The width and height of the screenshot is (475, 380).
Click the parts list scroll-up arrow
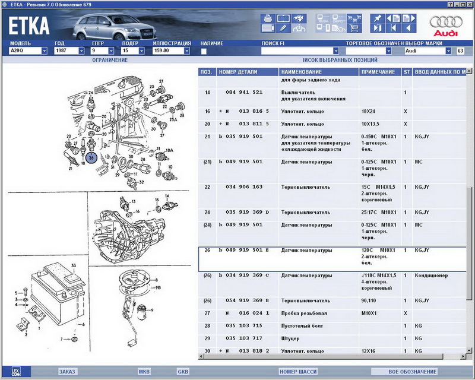[x=469, y=71]
